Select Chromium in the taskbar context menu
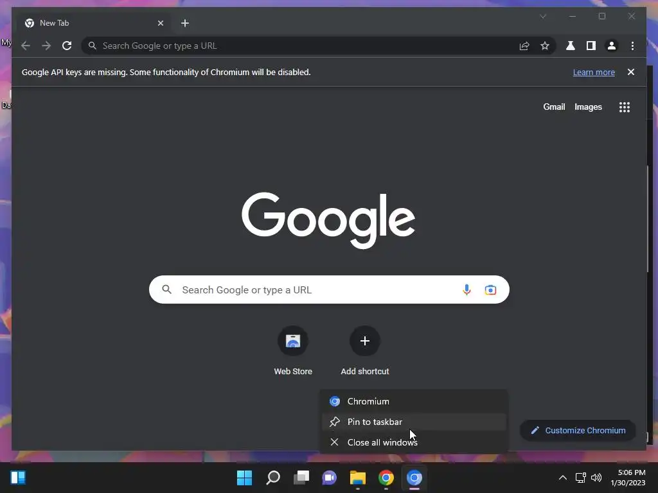The width and height of the screenshot is (658, 493). (x=414, y=401)
